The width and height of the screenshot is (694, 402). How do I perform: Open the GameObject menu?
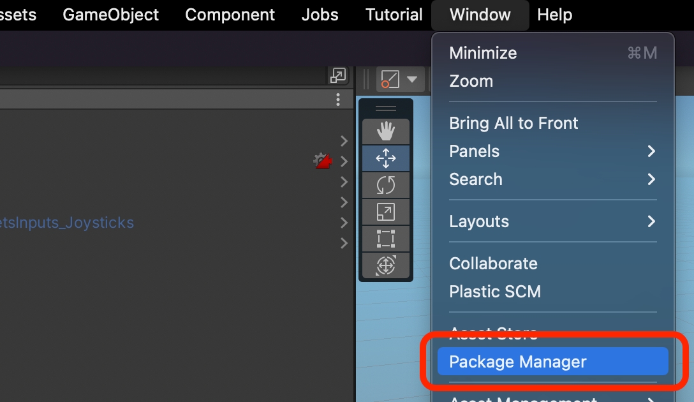[111, 15]
